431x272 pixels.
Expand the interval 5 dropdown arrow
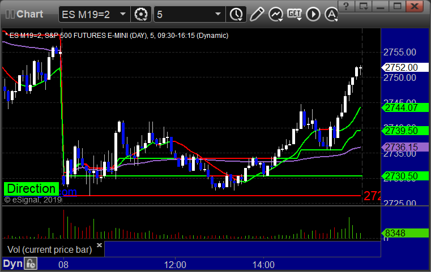click(x=218, y=13)
